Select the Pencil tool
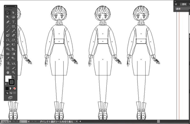The width and height of the screenshot is (190, 124). [13, 31]
